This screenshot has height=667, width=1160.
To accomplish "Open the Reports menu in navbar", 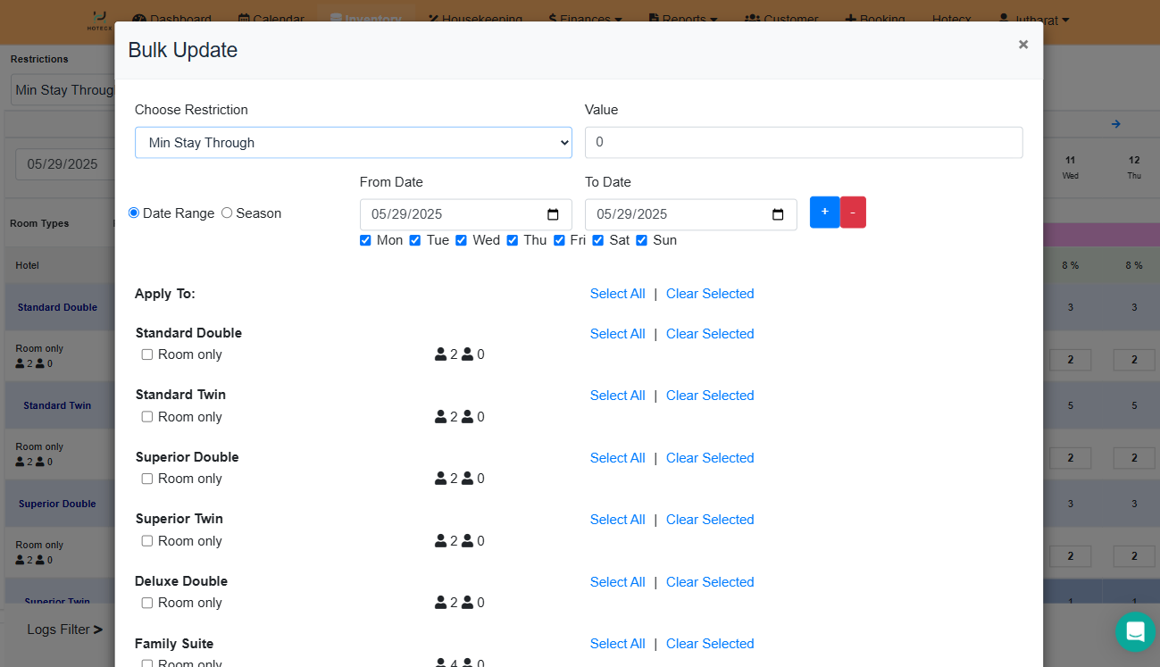I will coord(683,19).
